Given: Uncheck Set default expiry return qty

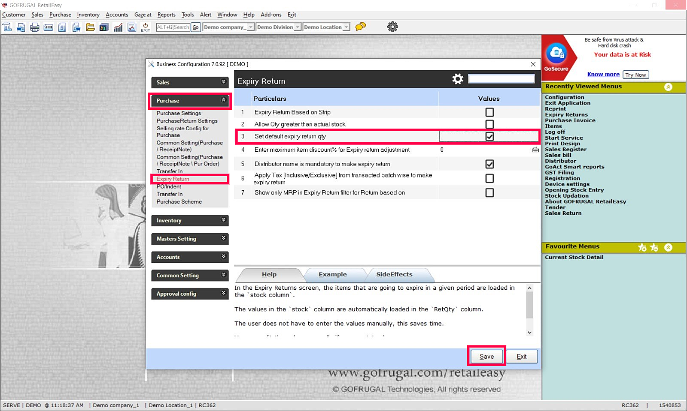Looking at the screenshot, I should pos(489,136).
